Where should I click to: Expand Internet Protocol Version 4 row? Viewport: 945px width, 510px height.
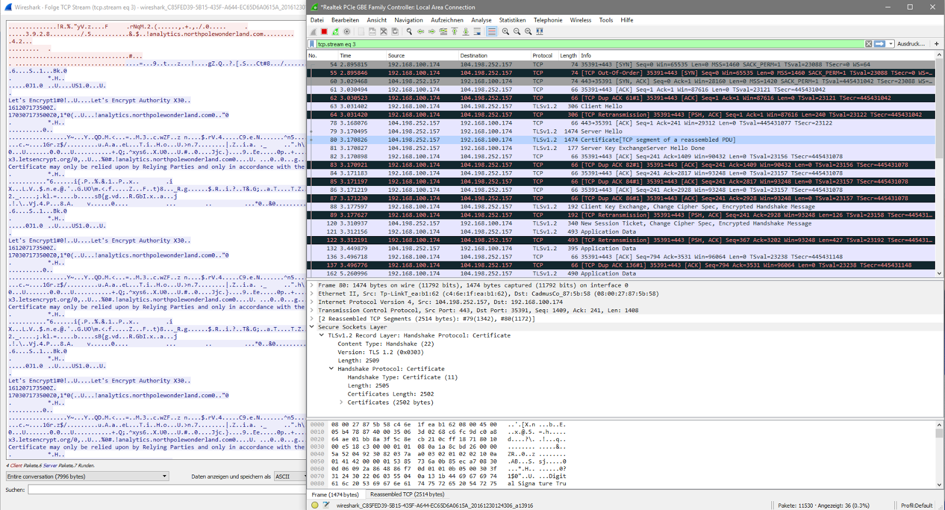[312, 302]
